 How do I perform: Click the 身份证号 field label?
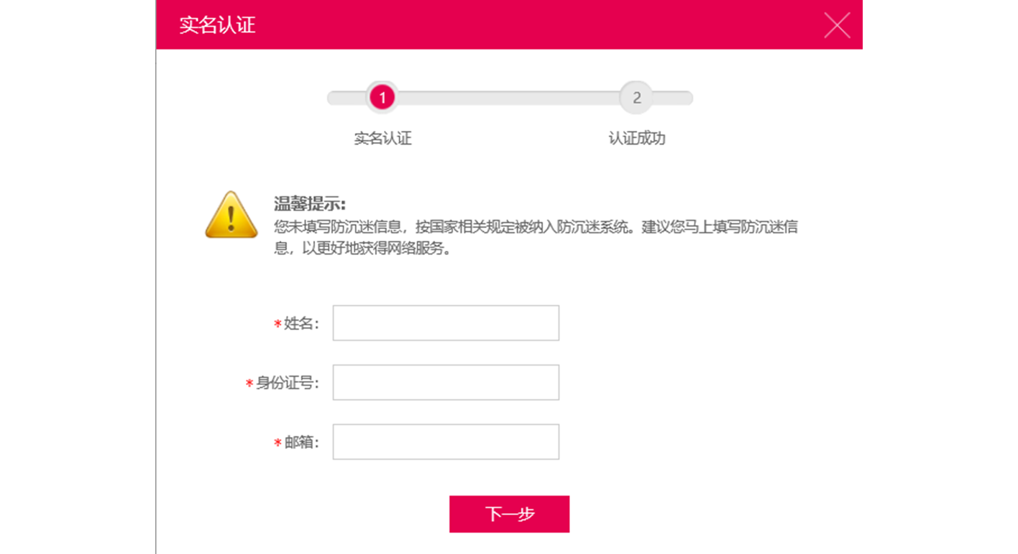click(288, 383)
